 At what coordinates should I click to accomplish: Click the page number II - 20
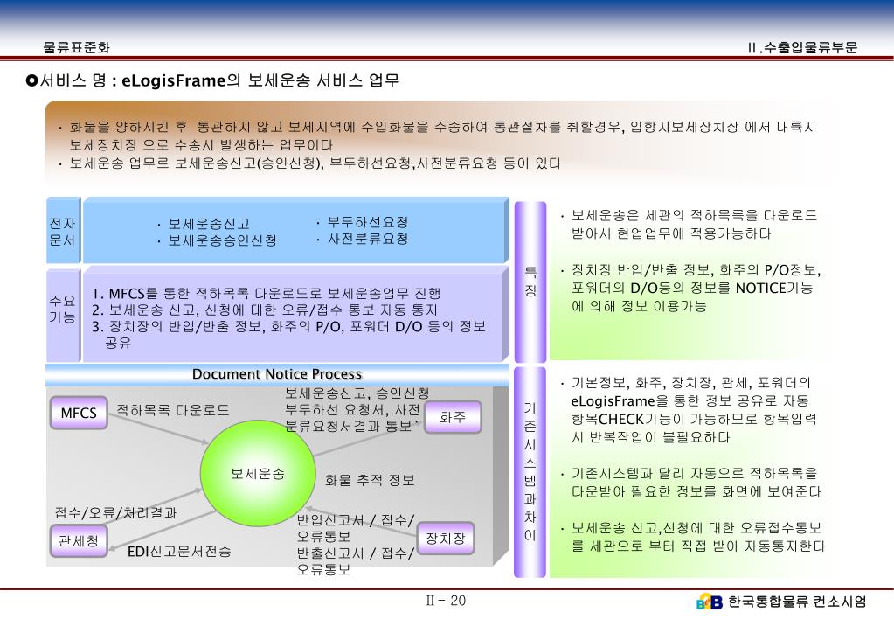pyautogui.click(x=446, y=600)
